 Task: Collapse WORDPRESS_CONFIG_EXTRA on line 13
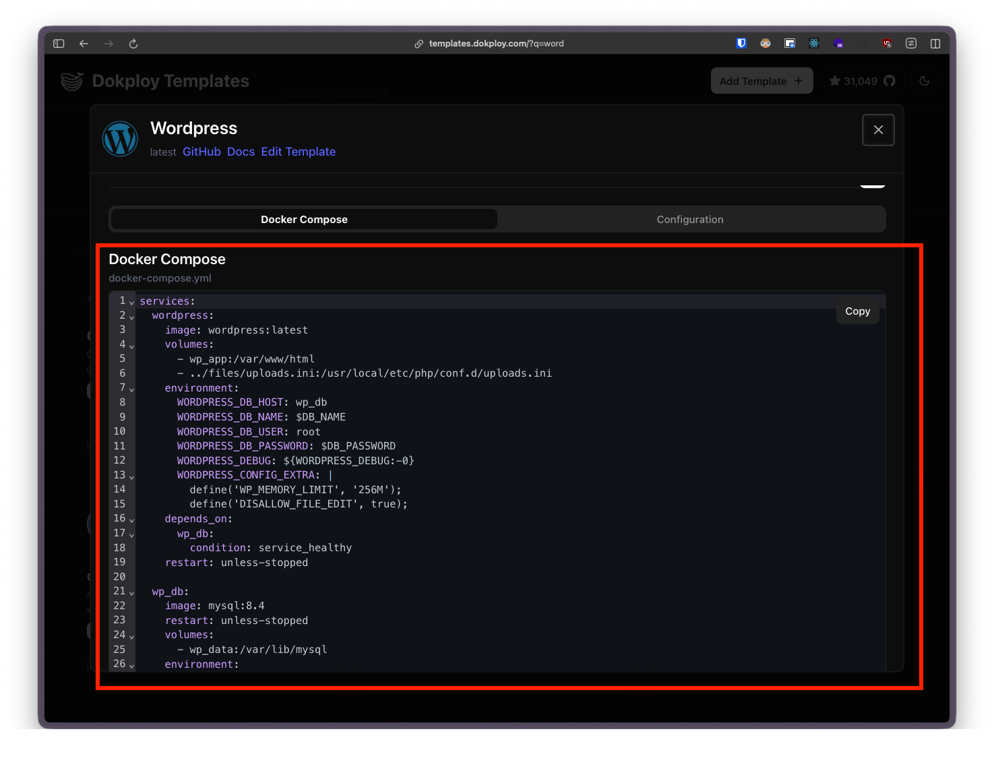[x=132, y=476]
